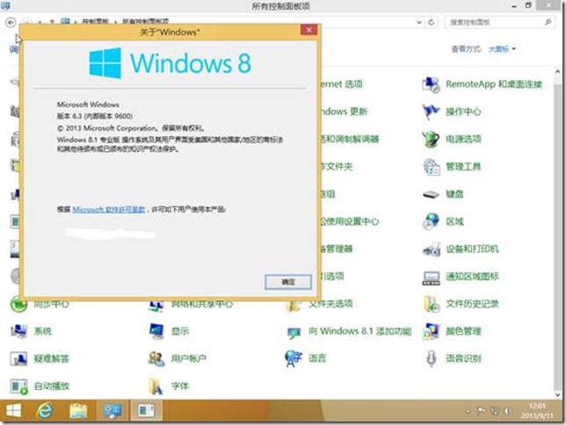Open the 语言 icon
Viewport: 566px width, 425px height.
pyautogui.click(x=294, y=358)
